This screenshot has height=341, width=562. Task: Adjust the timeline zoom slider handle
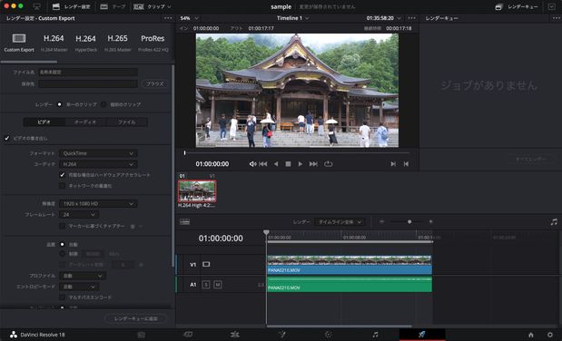click(x=409, y=222)
